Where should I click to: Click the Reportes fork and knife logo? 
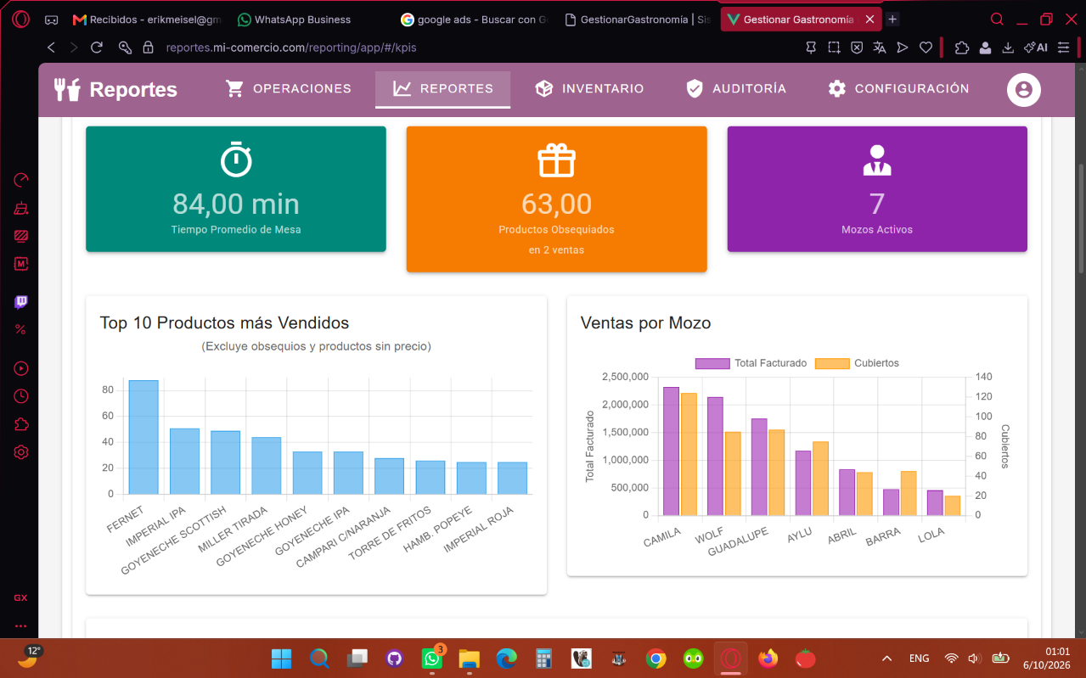pos(67,89)
